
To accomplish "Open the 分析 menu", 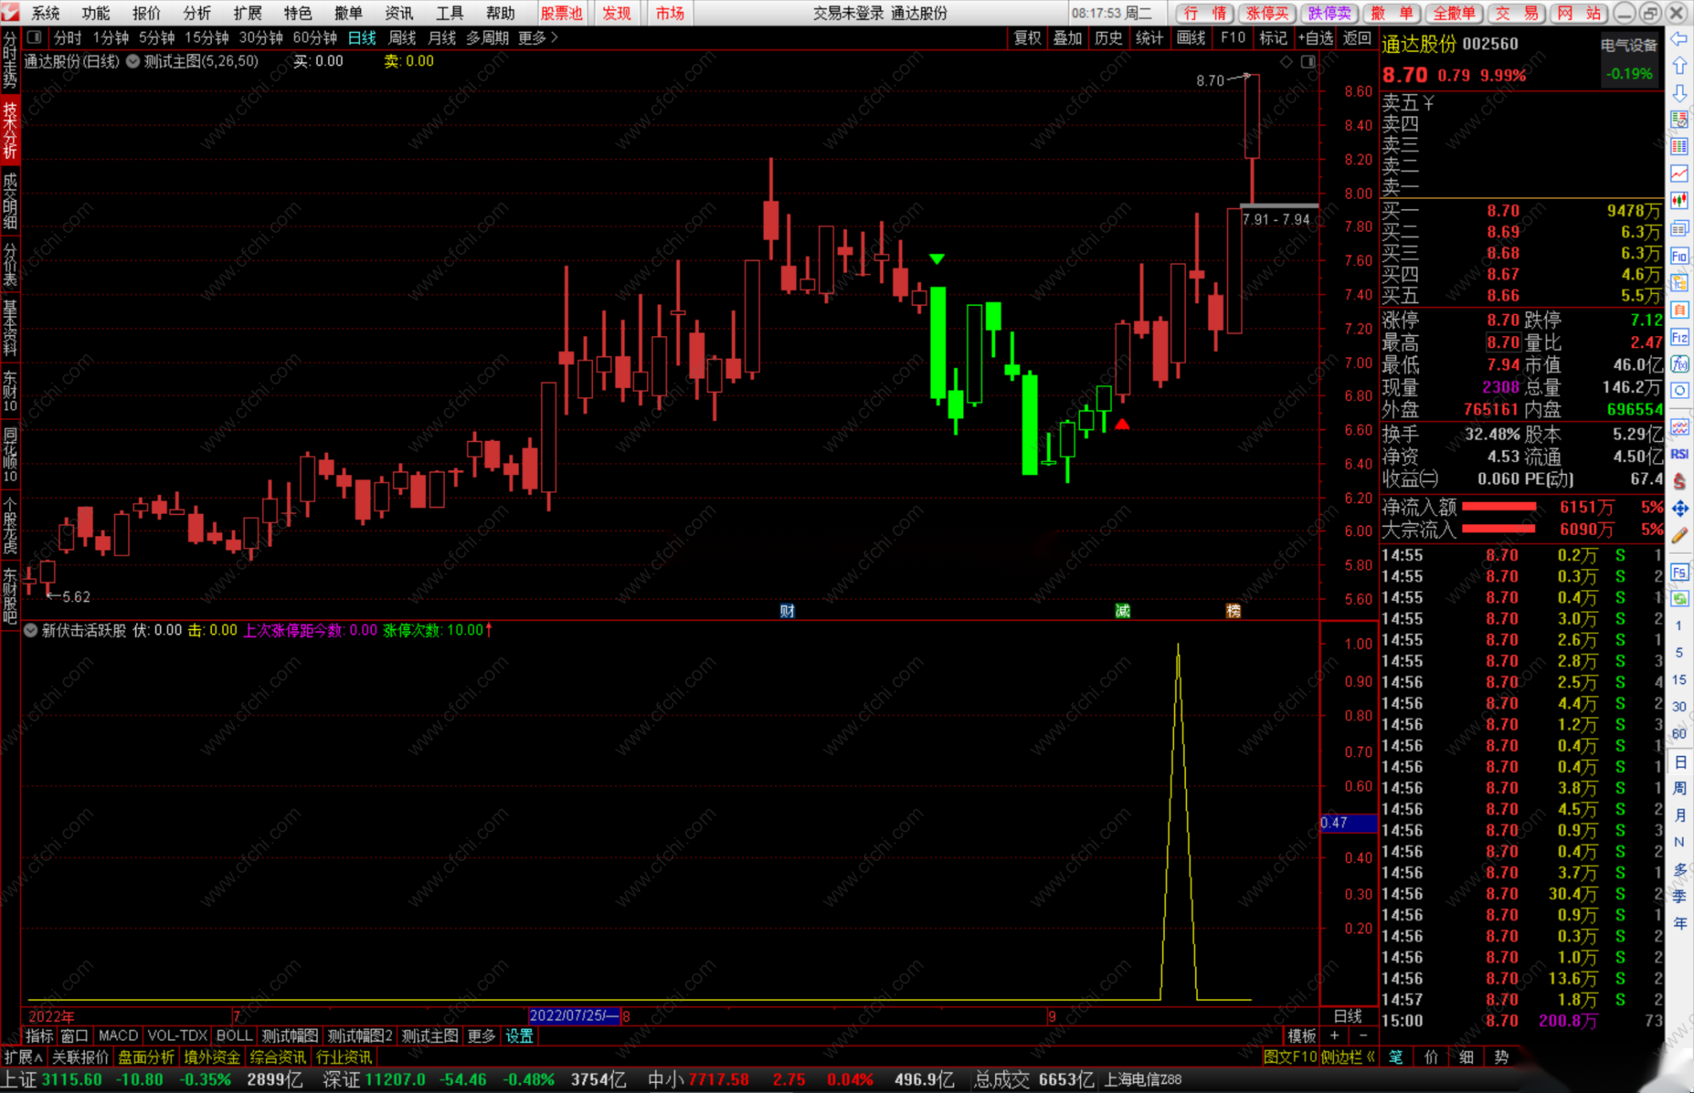I will (x=197, y=13).
